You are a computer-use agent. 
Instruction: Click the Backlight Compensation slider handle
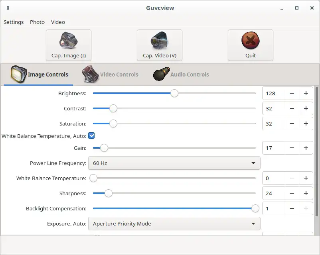[255, 208]
